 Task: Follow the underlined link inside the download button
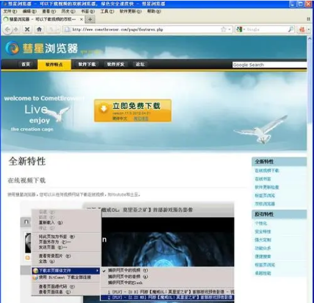141,118
